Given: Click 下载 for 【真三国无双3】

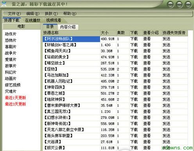Looking at the screenshot, I should [134, 111].
